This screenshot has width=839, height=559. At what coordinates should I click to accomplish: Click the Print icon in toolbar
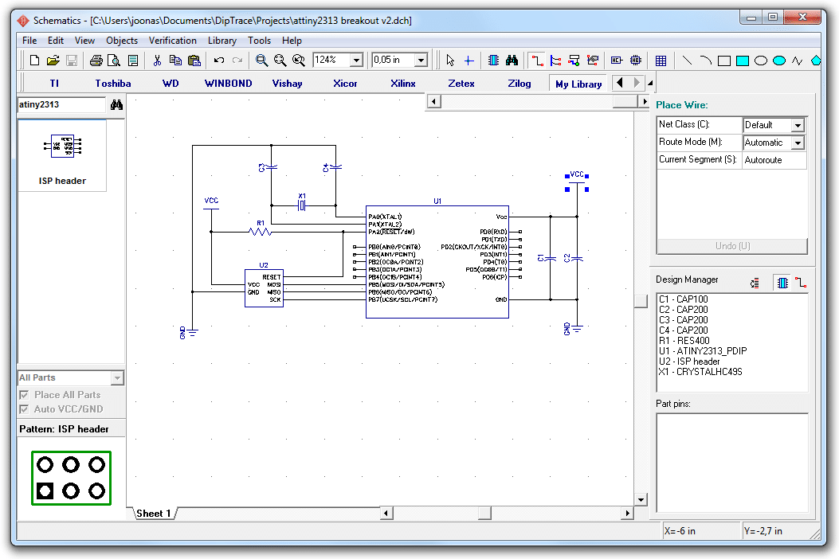[96, 61]
